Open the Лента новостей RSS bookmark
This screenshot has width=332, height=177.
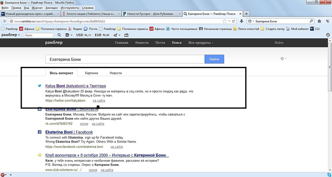pyautogui.click(x=246, y=29)
